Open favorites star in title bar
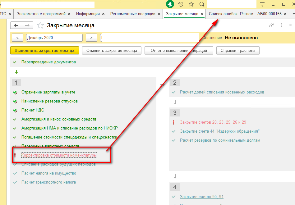The height and width of the screenshot is (205, 295). point(191,4)
